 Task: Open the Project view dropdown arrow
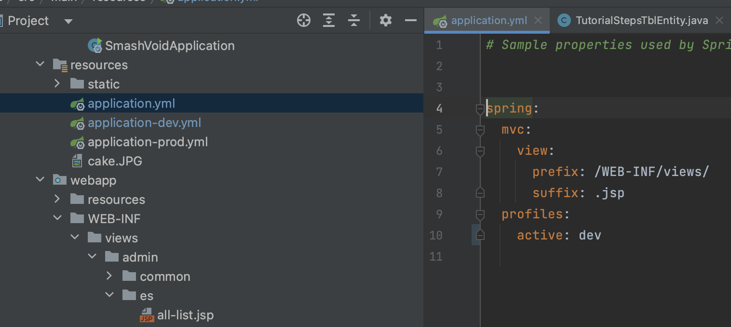pos(68,21)
